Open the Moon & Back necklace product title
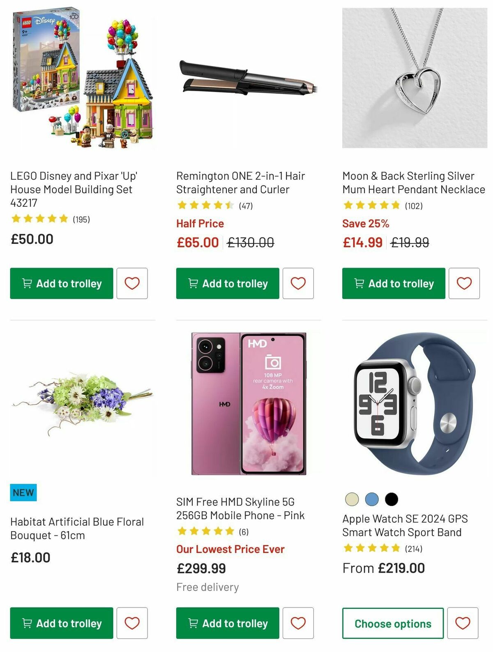 point(413,183)
